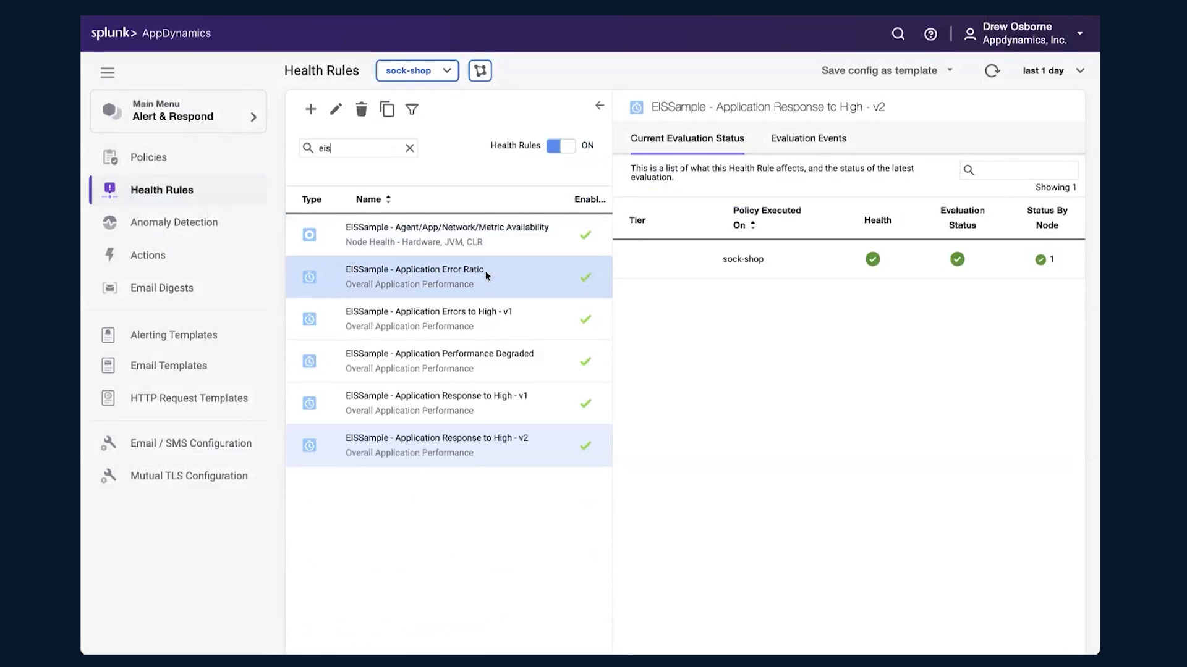Collapse the list using the back arrow
Screen dimensions: 1187x667
pyautogui.click(x=600, y=106)
